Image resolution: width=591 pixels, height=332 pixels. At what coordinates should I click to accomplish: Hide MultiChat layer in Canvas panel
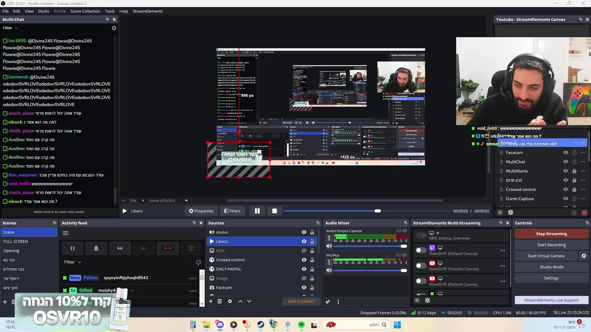[566, 162]
